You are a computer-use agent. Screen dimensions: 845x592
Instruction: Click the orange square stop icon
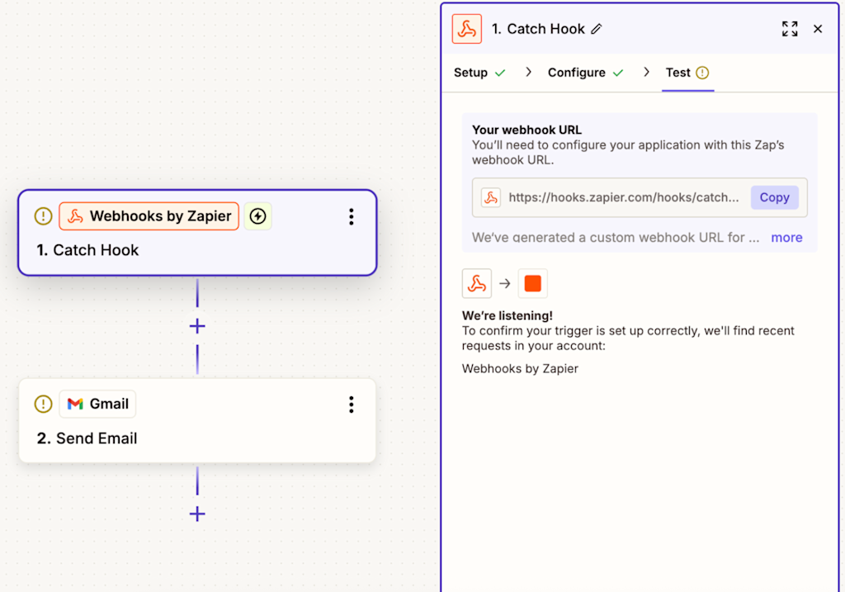(532, 283)
